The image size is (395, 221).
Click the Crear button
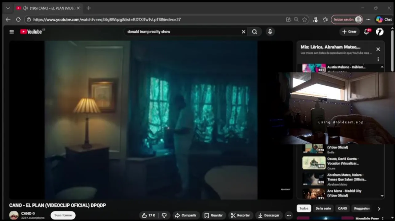pyautogui.click(x=349, y=32)
